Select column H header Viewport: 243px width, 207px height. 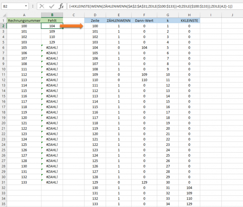[x=189, y=15]
